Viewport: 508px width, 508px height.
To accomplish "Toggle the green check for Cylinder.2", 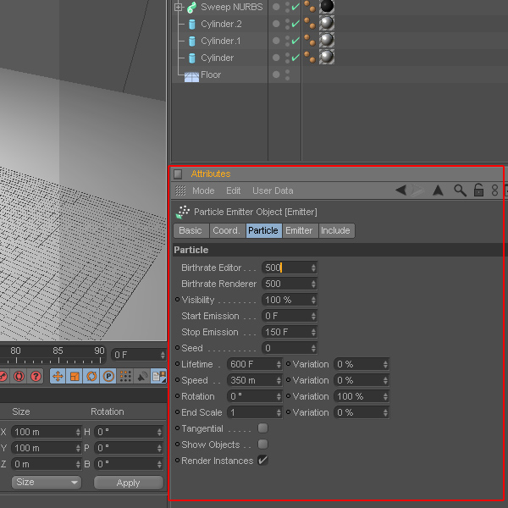I will (x=295, y=24).
